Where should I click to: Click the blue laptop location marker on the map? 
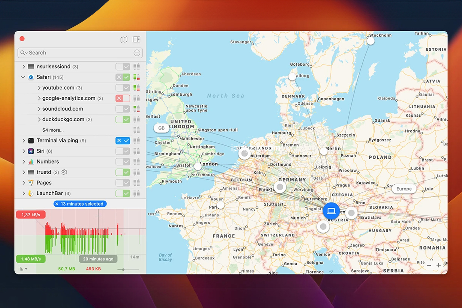click(331, 211)
